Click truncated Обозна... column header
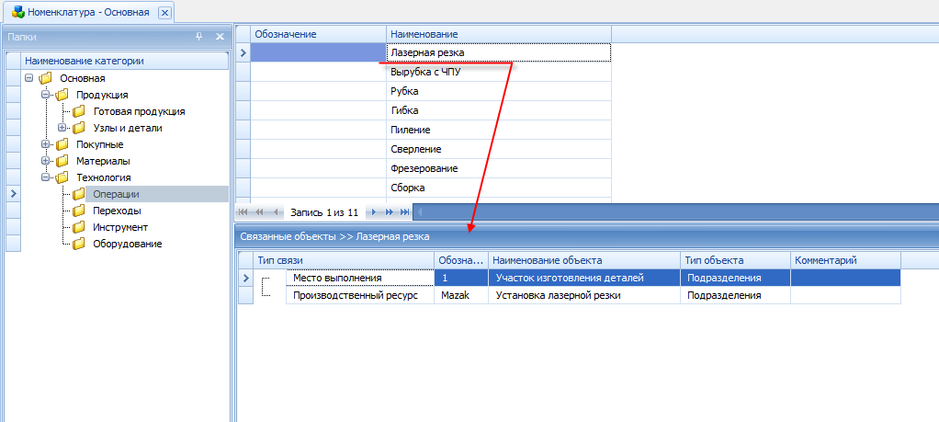The width and height of the screenshot is (939, 422). coord(461,261)
